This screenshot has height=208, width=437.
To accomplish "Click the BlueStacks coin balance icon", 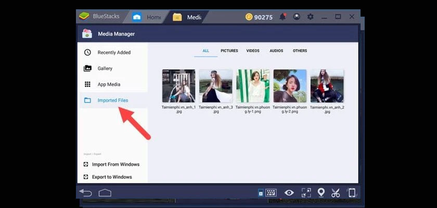I will [x=249, y=17].
